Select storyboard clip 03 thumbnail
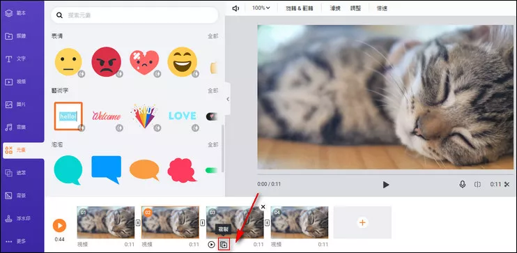Screen dimensions: 517x253 [x=235, y=222]
